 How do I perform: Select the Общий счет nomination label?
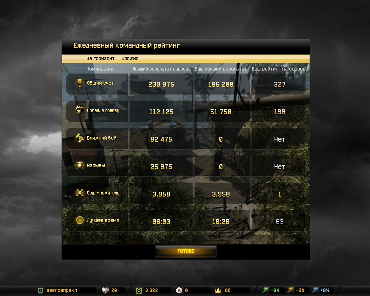[x=100, y=83]
